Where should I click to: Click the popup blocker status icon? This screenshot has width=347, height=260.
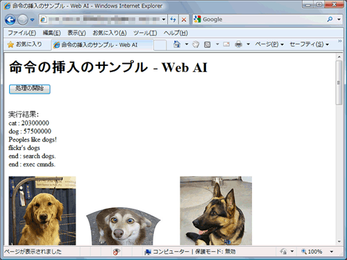(117, 252)
